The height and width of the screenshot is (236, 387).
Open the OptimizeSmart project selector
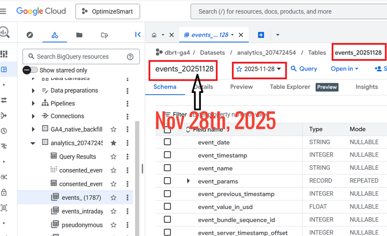click(x=108, y=11)
